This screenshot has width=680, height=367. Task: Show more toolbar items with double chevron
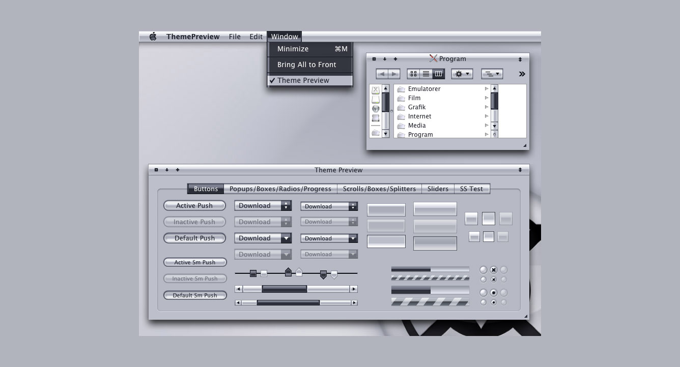tap(522, 74)
